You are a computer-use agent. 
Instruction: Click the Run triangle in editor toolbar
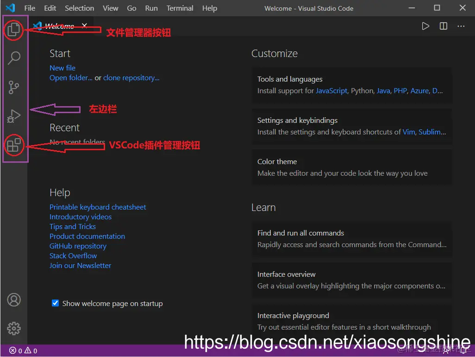click(425, 26)
